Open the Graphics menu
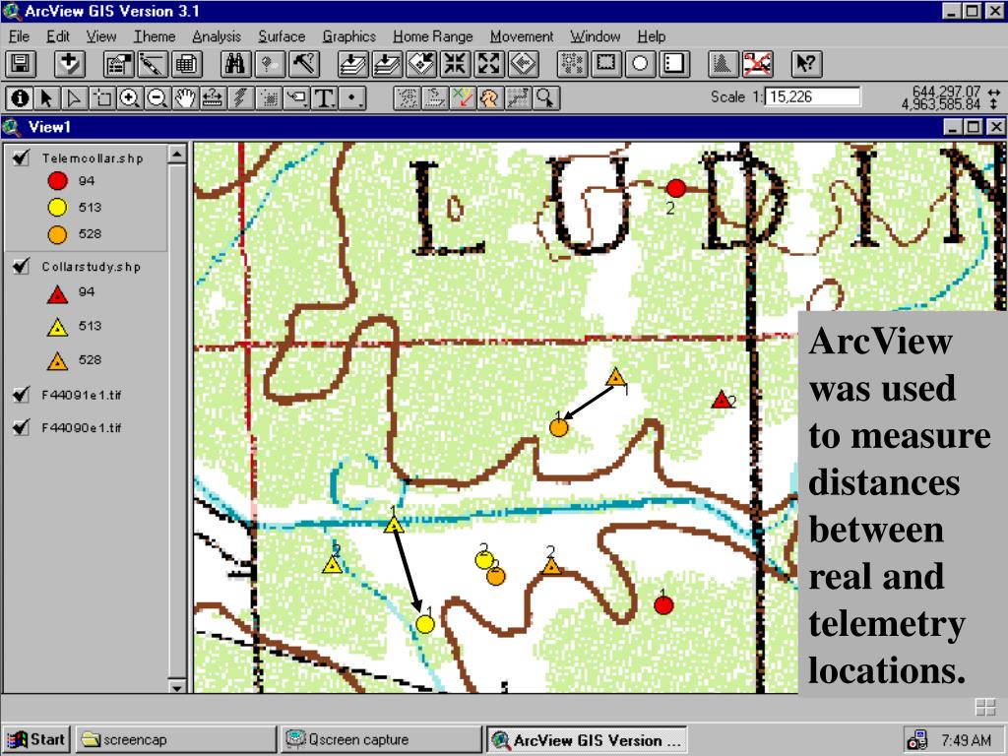Image resolution: width=1008 pixels, height=756 pixels. point(349,36)
